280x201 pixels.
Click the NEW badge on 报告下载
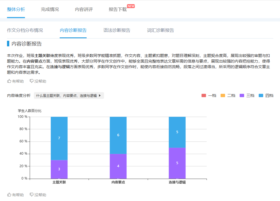(x=131, y=6)
